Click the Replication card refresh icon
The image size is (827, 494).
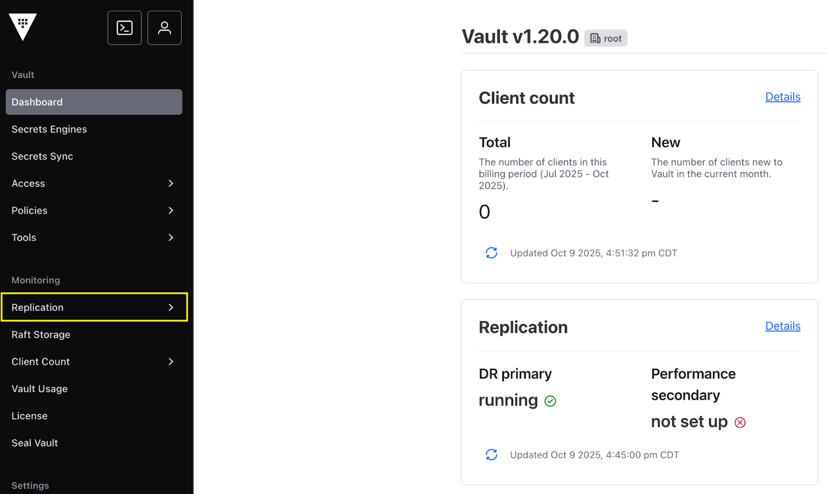(x=491, y=455)
